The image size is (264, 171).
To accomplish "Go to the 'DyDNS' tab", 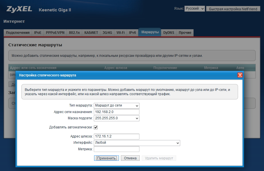I will 169,33.
